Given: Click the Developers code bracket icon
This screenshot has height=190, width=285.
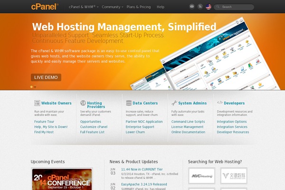Looking at the screenshot, I should [220, 103].
